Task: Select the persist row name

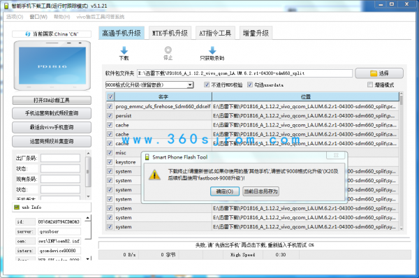Action: 124,116
